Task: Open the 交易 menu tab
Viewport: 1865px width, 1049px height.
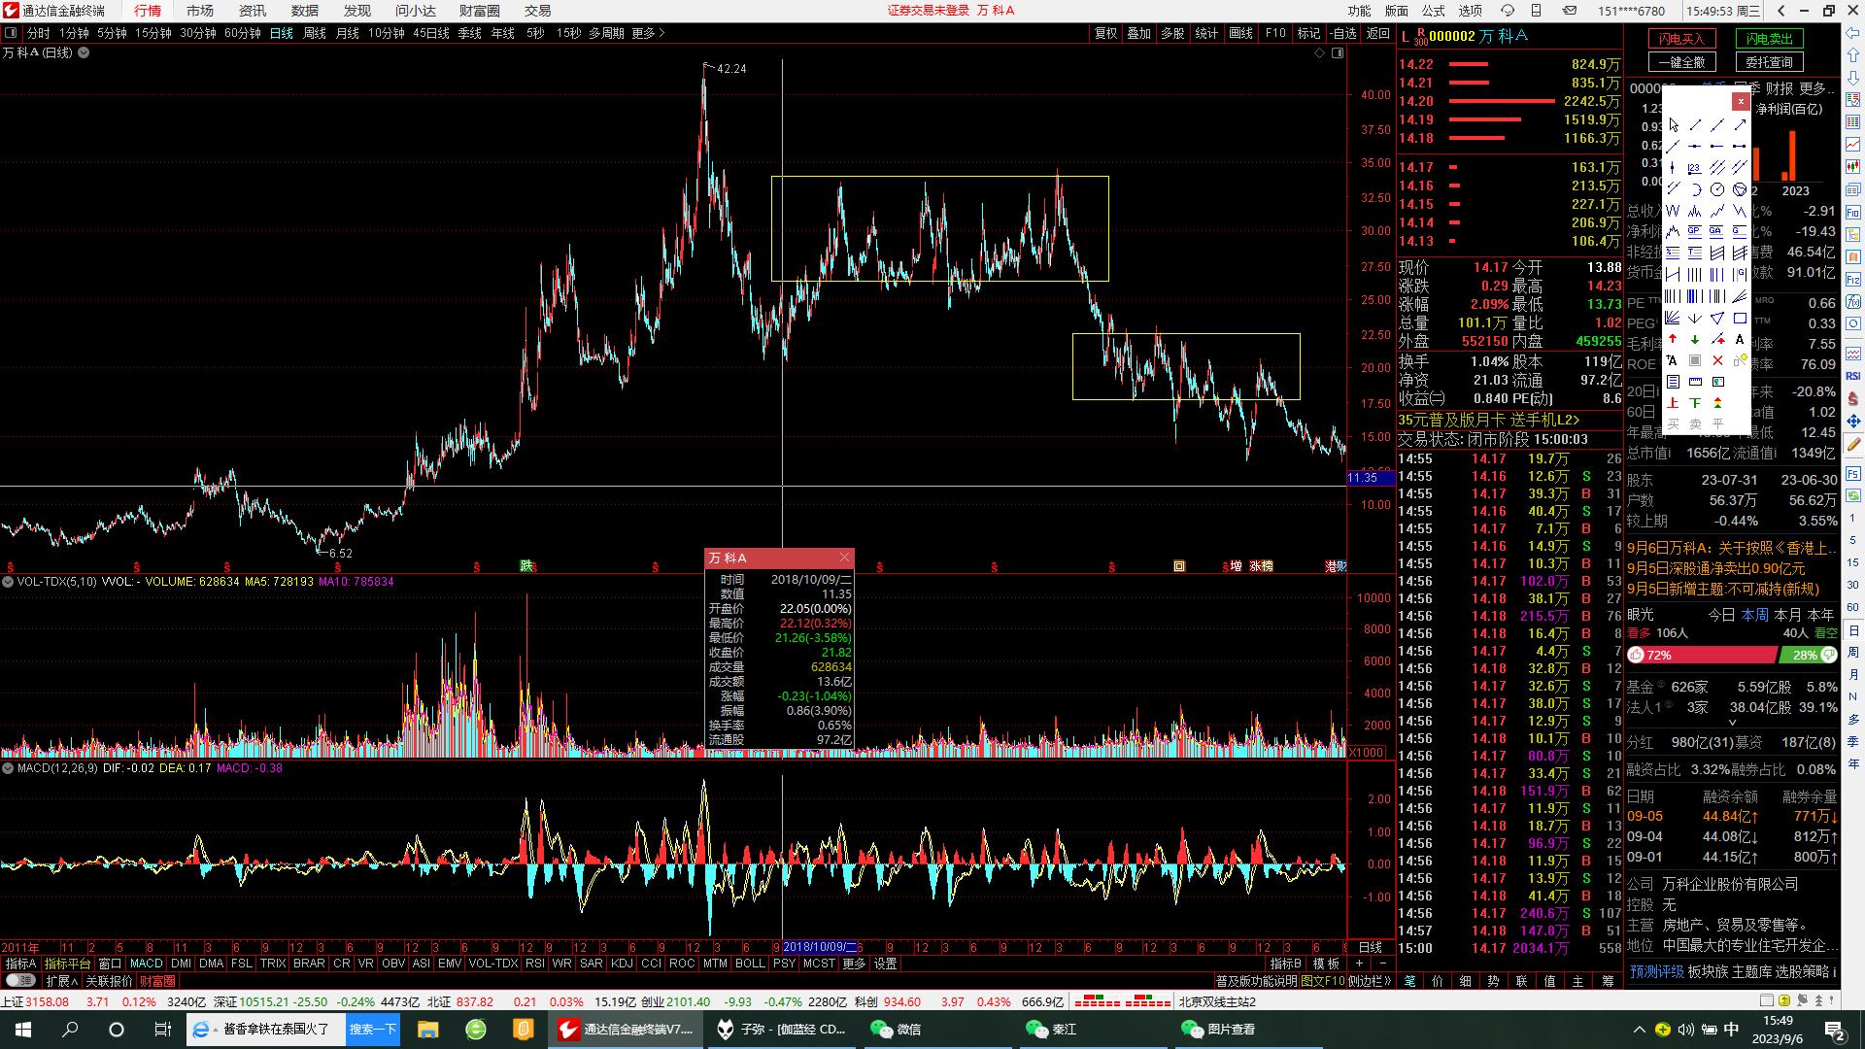Action: (537, 11)
